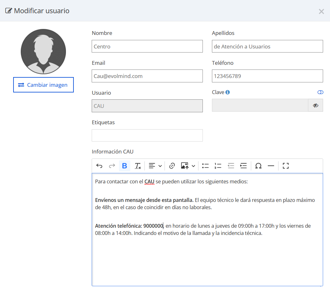The height and width of the screenshot is (295, 330).
Task: Insert a numbered list
Action: coord(218,166)
